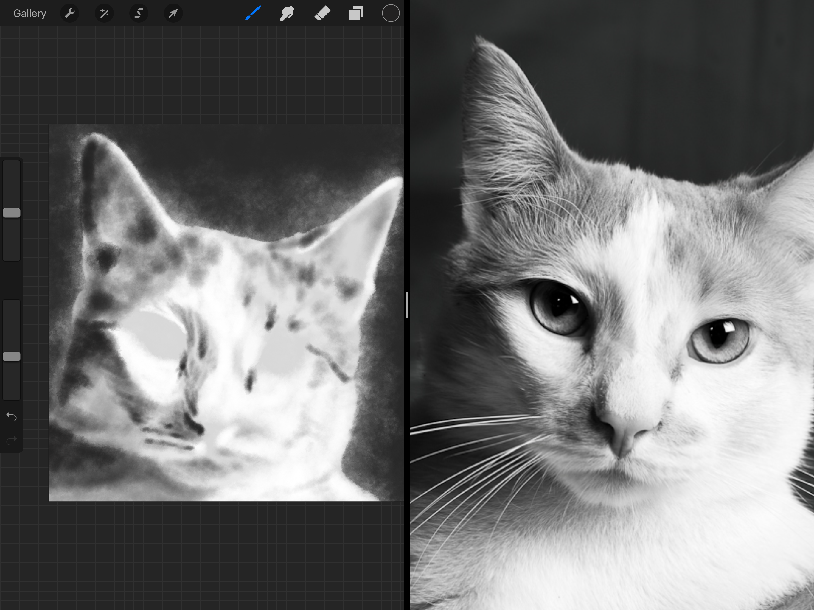Select the Smudge tool
This screenshot has width=814, height=610.
[287, 14]
